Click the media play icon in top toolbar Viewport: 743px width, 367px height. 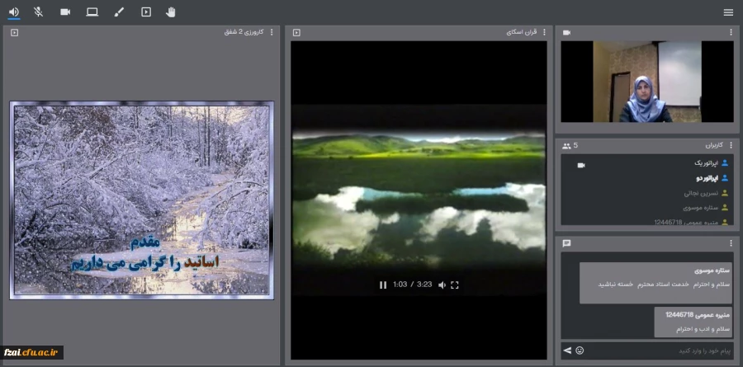145,12
